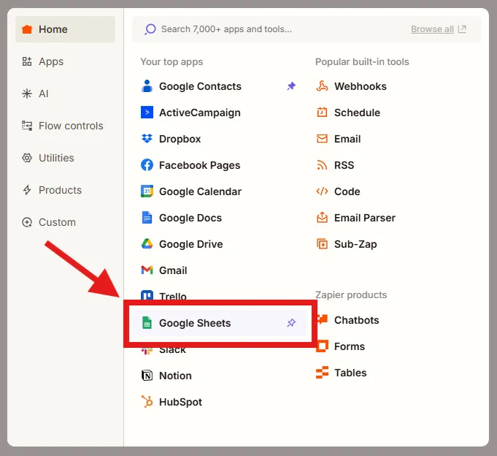Click the Gmail envelope icon
The width and height of the screenshot is (497, 456).
(147, 270)
